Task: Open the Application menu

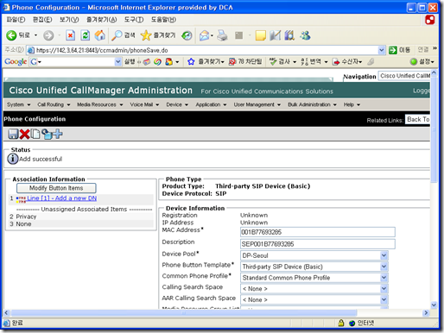Action: [x=211, y=104]
